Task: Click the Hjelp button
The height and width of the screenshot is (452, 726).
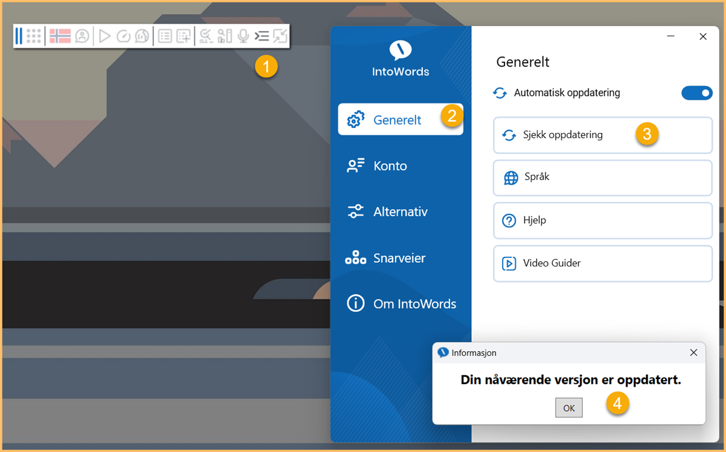Action: tap(603, 221)
